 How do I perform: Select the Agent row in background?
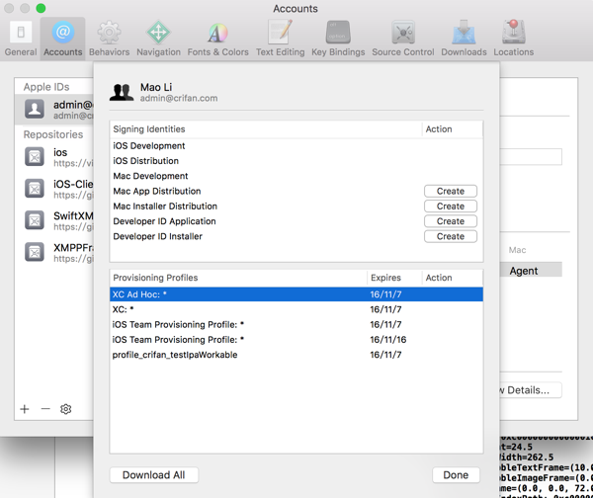pyautogui.click(x=531, y=271)
